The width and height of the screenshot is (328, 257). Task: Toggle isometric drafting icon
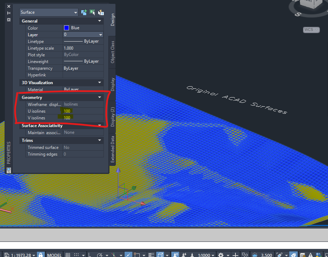click(114, 255)
